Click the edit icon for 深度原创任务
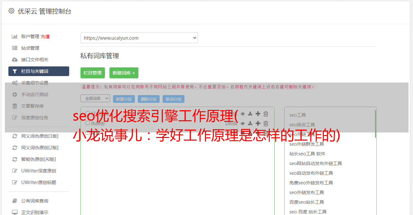The image size is (413, 215). tap(14, 118)
